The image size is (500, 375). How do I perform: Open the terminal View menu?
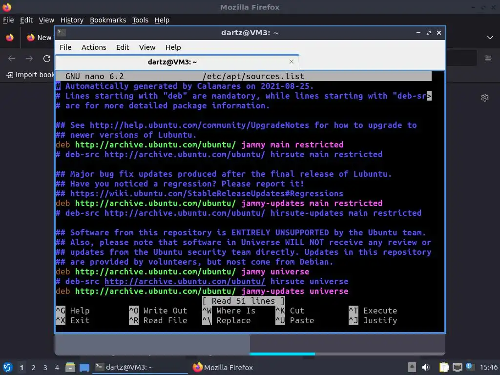147,47
